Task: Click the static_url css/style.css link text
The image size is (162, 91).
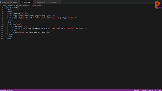Action: point(48,18)
